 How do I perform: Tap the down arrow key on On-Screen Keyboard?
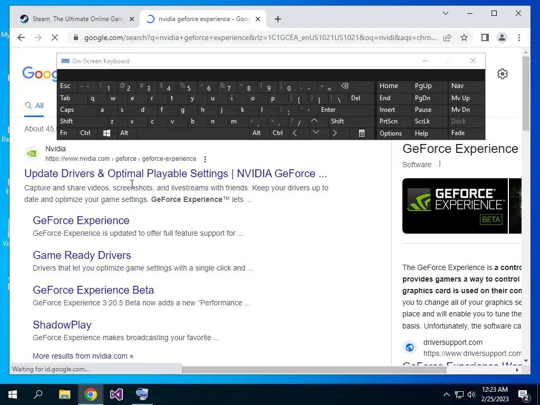point(315,133)
